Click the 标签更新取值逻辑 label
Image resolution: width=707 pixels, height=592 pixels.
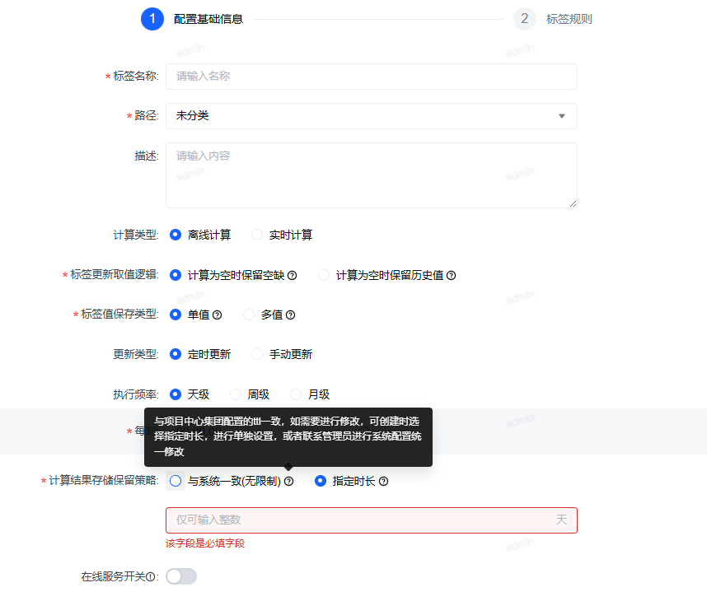pos(115,275)
